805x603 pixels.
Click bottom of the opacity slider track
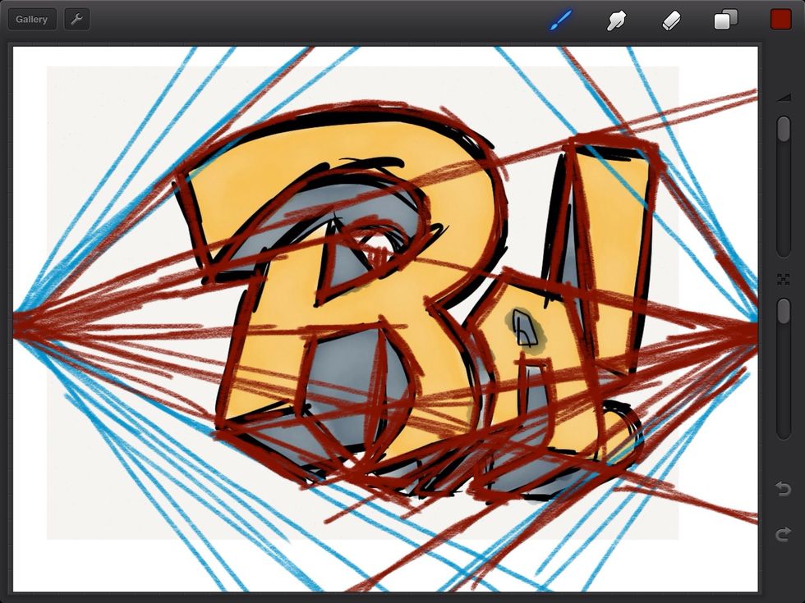point(784,432)
